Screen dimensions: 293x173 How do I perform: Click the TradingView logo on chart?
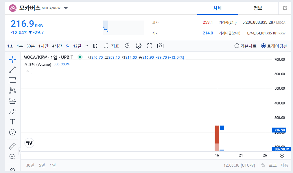[x=29, y=143]
